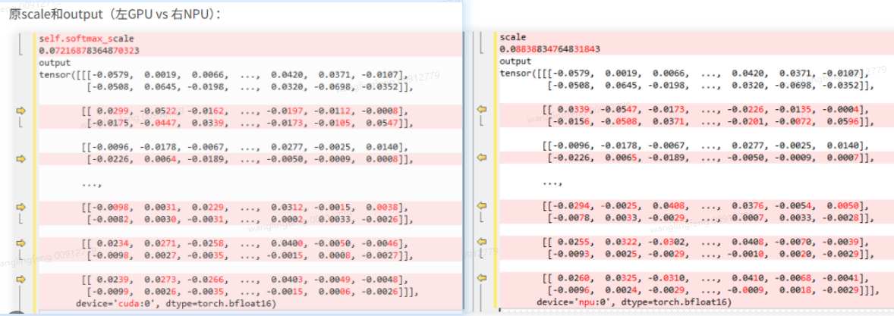The height and width of the screenshot is (316, 894).
Task: Click the row starting [-0.0096, 0.0024
Action: [713, 290]
